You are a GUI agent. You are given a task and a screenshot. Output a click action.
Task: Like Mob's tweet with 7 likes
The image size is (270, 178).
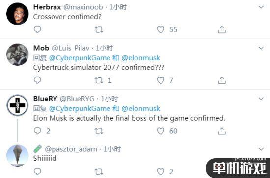pos(161,80)
